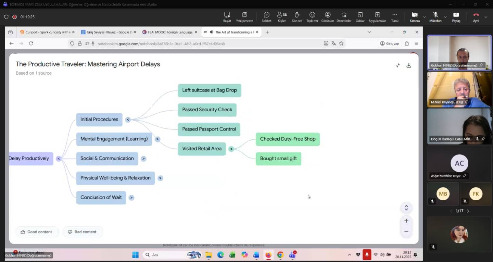
Task: Toggle the red microphone in the taskbar
Action: pos(367,255)
